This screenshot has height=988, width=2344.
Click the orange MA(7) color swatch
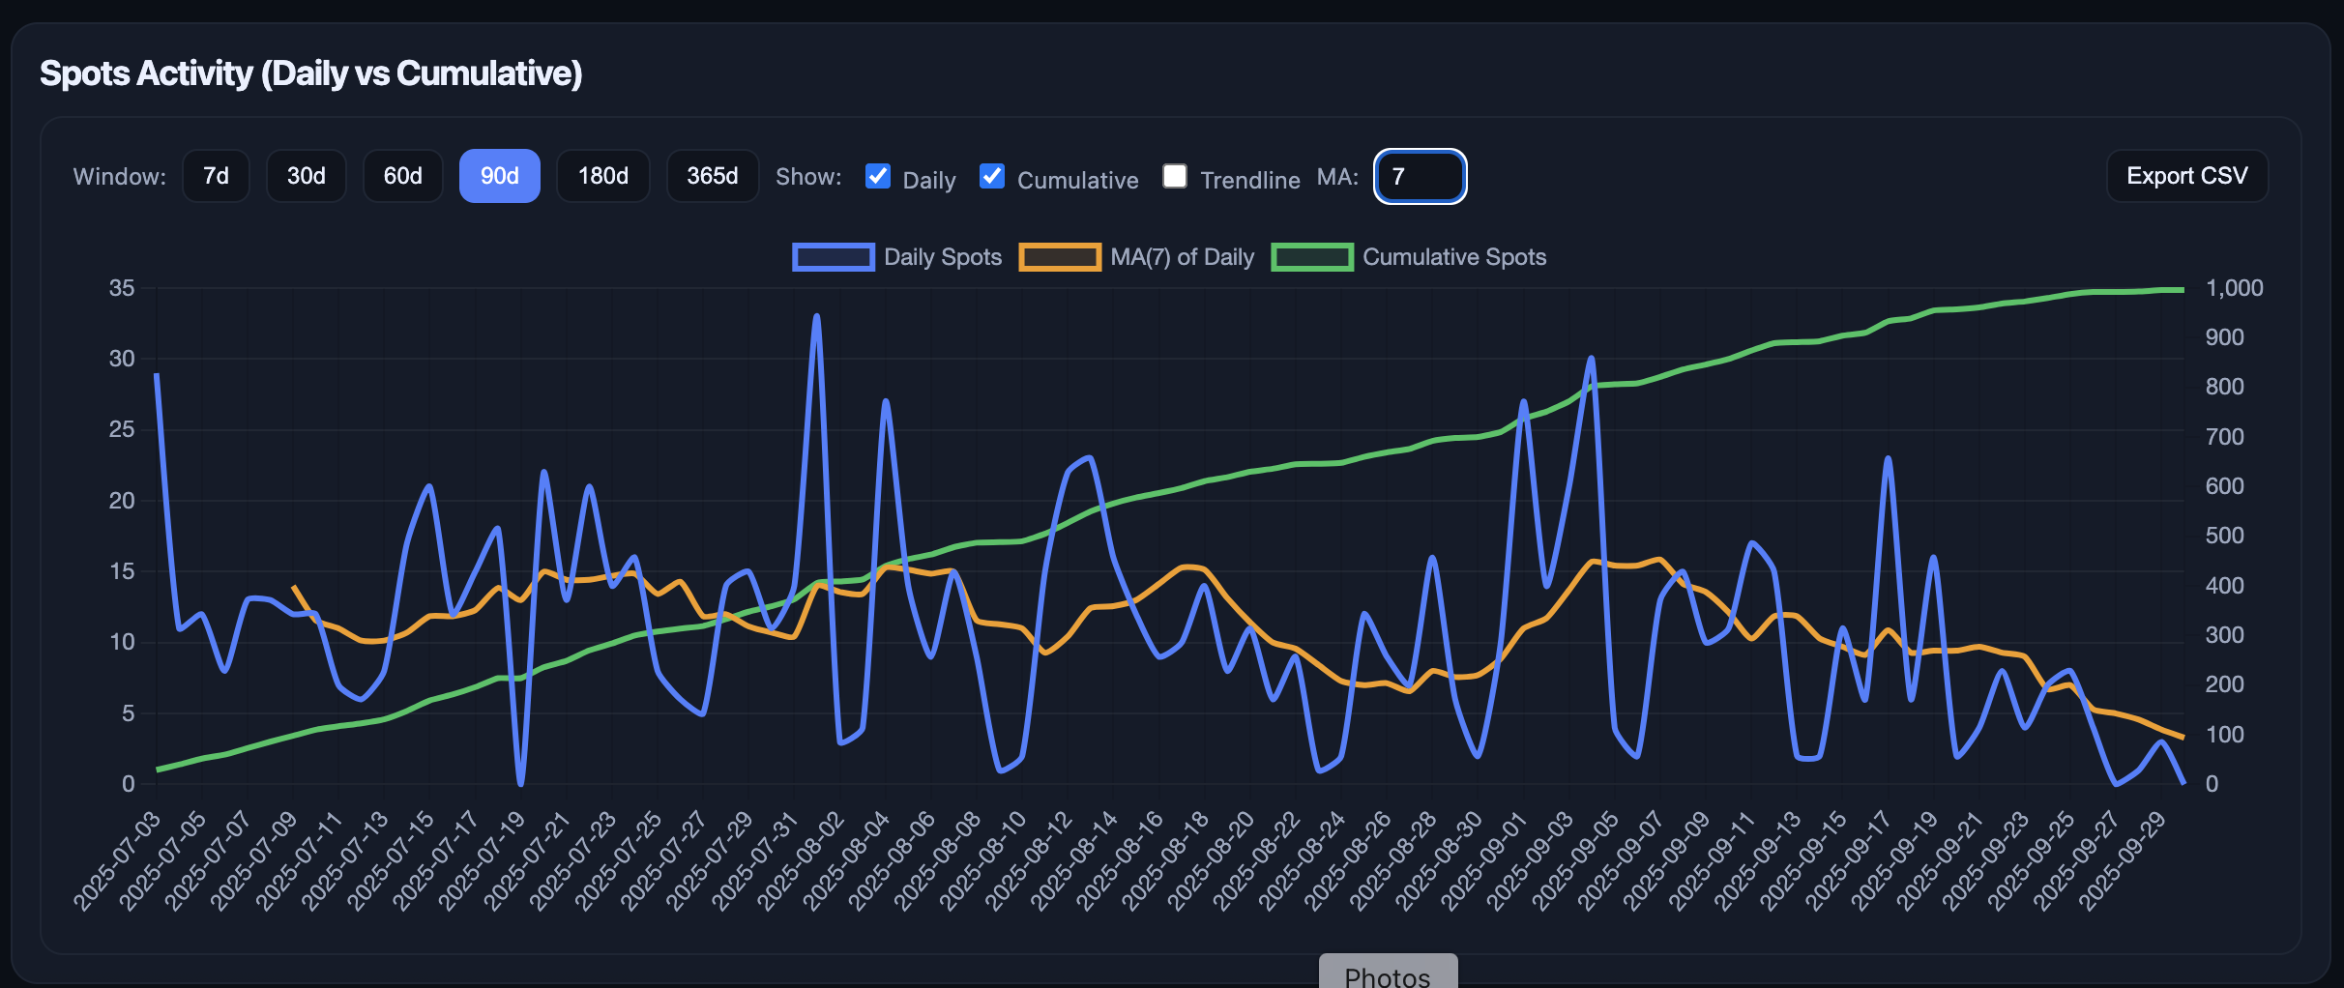[1060, 257]
